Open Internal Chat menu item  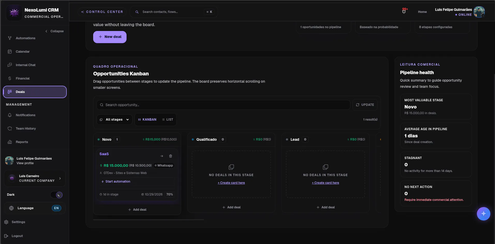pyautogui.click(x=35, y=65)
